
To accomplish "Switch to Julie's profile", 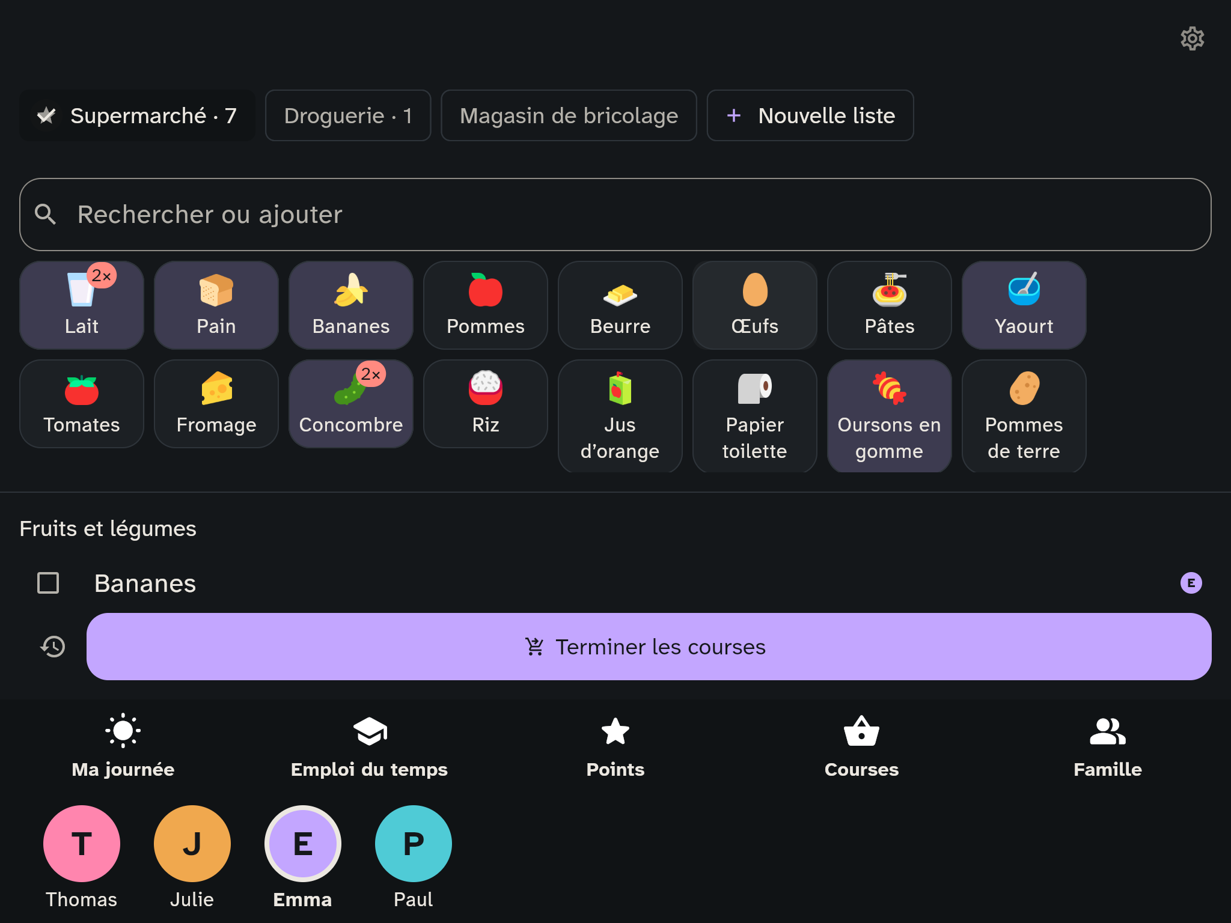I will 192,844.
